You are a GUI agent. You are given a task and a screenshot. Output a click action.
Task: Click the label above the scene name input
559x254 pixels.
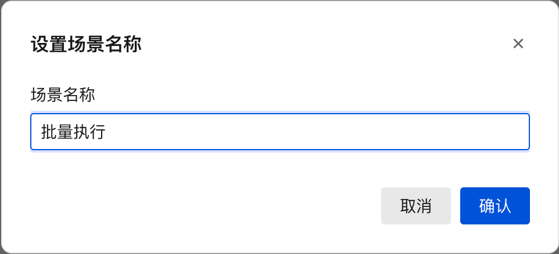click(62, 95)
